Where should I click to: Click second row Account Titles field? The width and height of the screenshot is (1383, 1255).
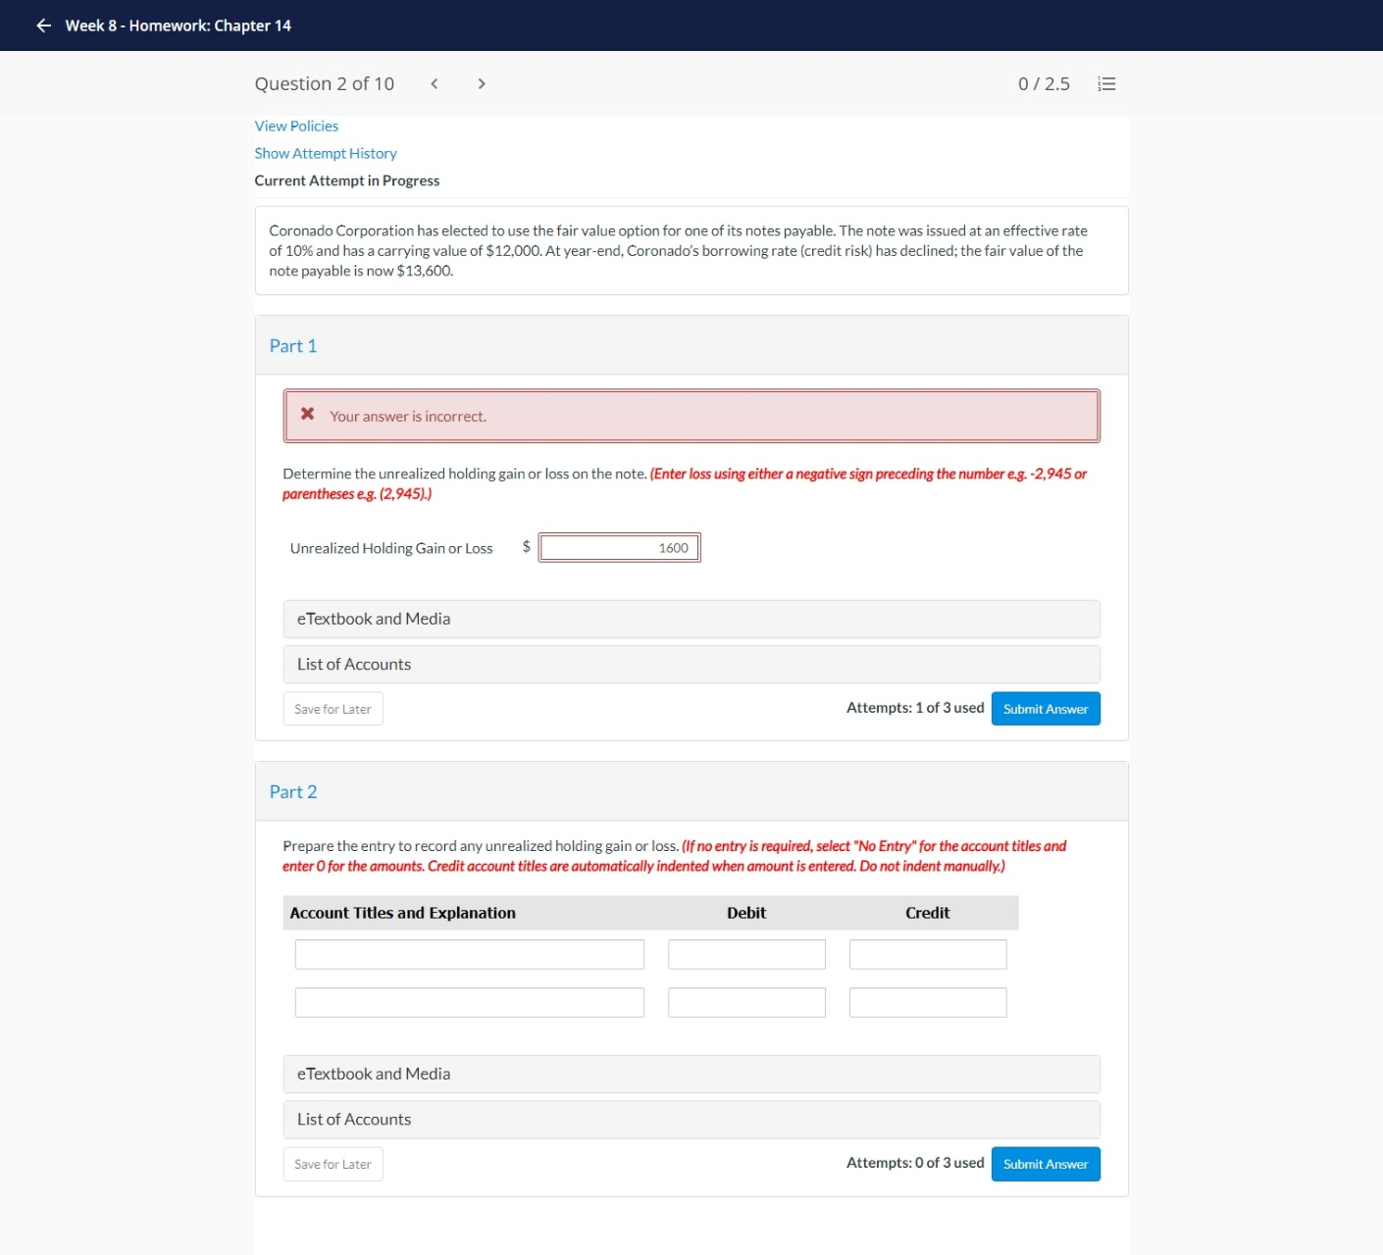470,1002
